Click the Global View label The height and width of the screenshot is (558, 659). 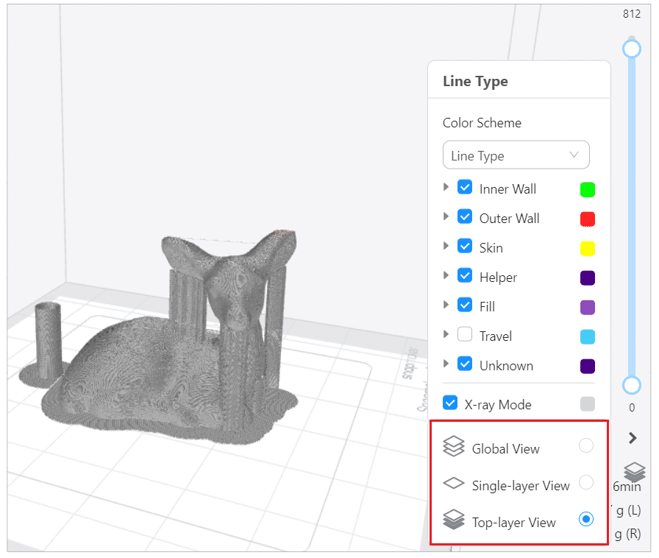[505, 448]
